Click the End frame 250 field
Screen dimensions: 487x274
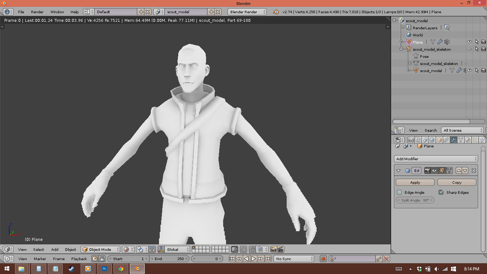point(169,259)
